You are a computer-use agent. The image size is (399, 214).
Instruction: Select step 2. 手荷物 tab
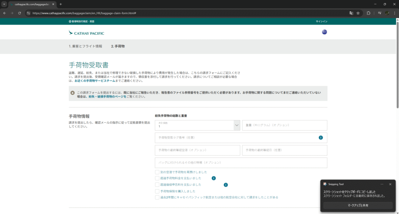click(x=118, y=46)
